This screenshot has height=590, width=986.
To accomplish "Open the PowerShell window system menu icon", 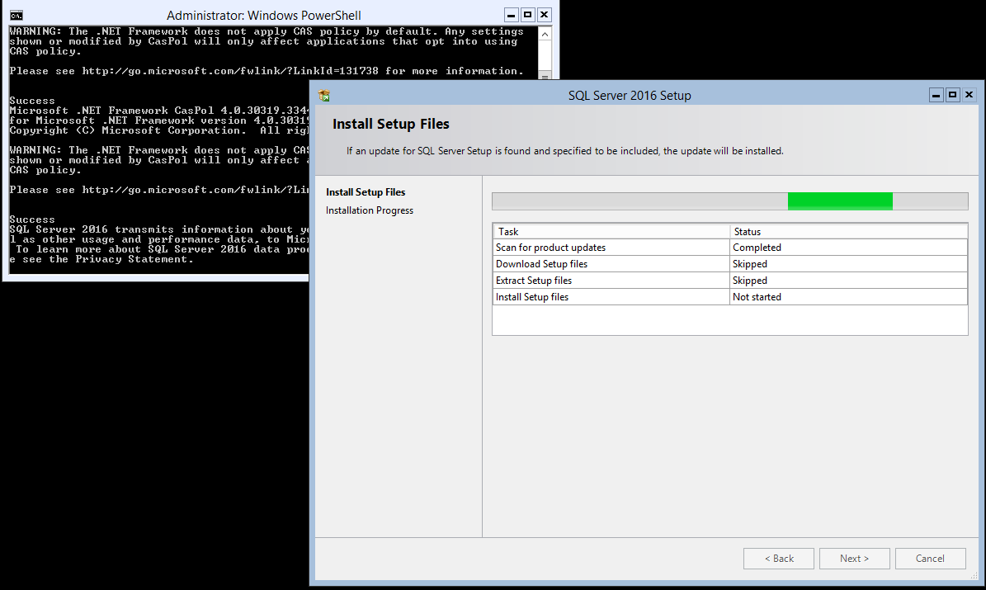I will coord(16,15).
